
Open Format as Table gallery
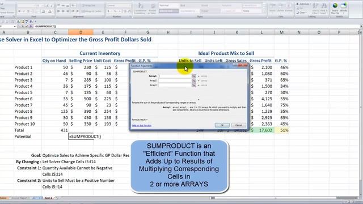click(x=153, y=8)
